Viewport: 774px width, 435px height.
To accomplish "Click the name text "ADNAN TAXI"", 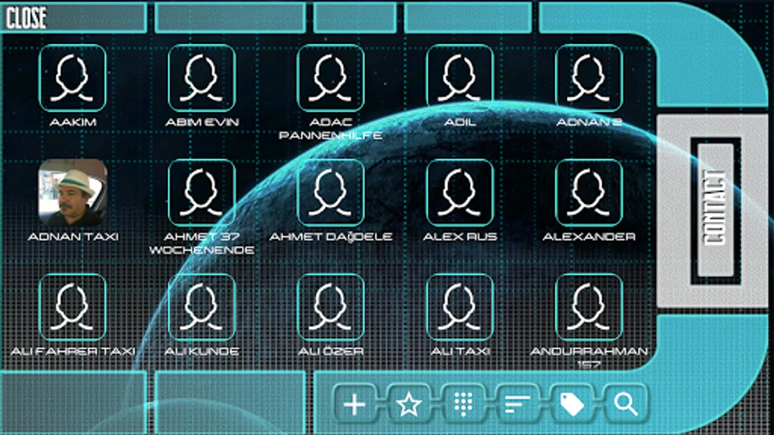I will tap(73, 236).
